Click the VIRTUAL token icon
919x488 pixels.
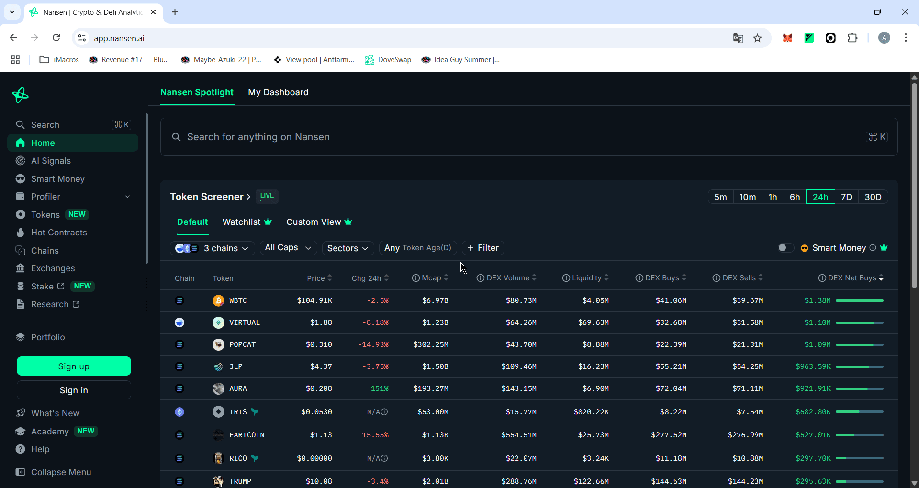pyautogui.click(x=218, y=322)
